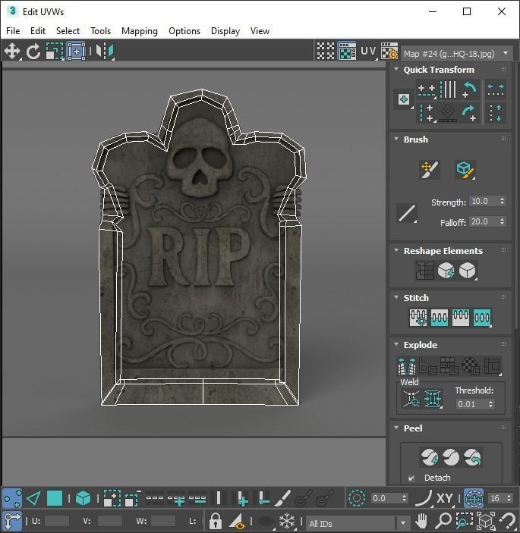Click the Strength value field
Image resolution: width=520 pixels, height=533 pixels.
(484, 201)
